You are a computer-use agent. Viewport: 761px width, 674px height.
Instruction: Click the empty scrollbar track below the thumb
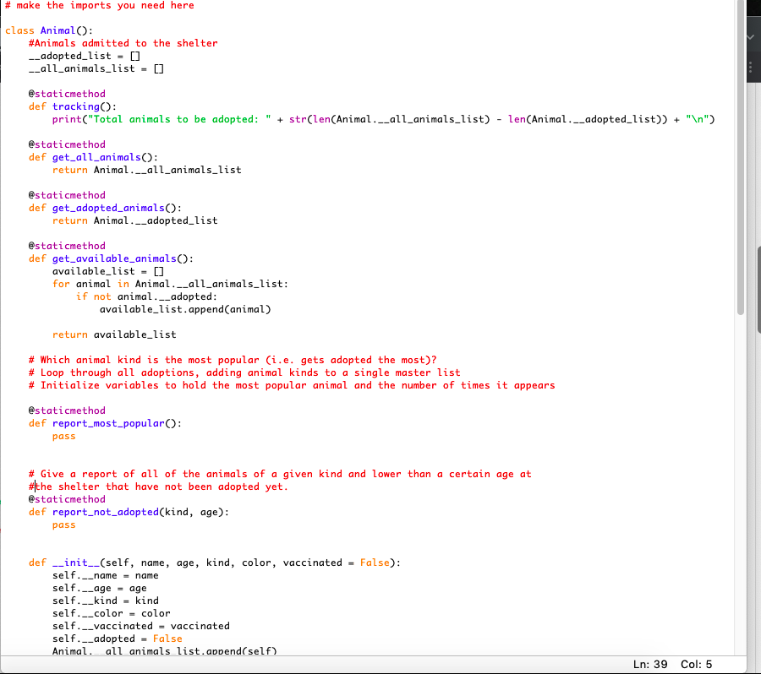tap(741, 485)
